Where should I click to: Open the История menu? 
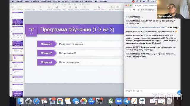tap(56, 1)
